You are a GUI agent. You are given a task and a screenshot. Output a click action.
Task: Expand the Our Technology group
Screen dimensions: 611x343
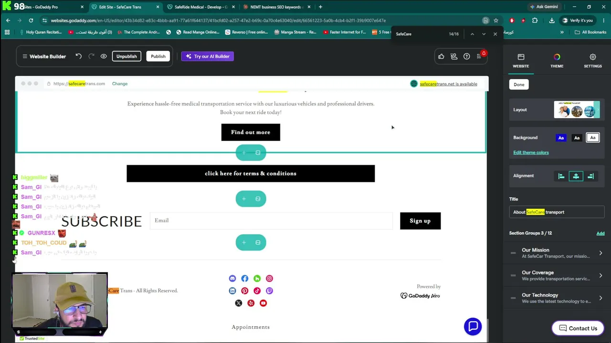600,298
